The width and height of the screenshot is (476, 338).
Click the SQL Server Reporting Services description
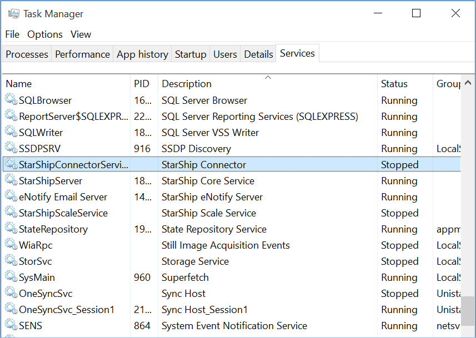point(260,117)
